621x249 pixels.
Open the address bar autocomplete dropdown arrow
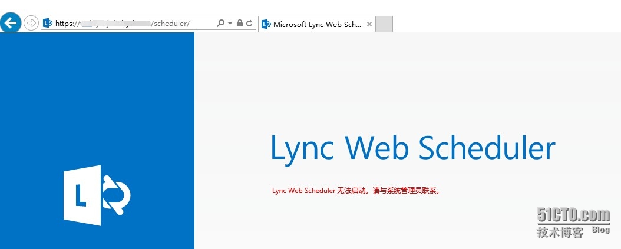[230, 24]
